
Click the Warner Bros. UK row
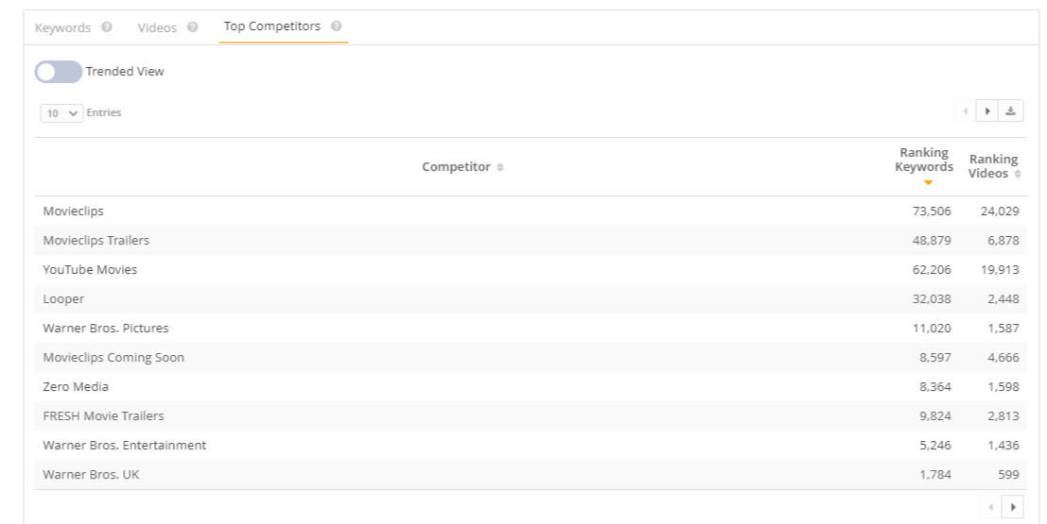pos(91,475)
